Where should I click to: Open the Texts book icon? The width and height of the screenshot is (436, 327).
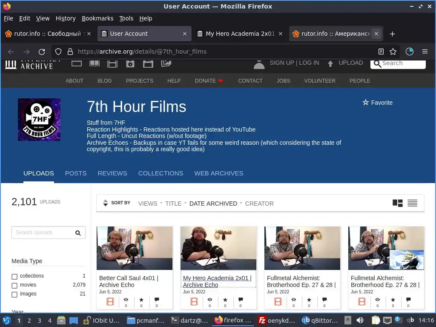(x=95, y=63)
